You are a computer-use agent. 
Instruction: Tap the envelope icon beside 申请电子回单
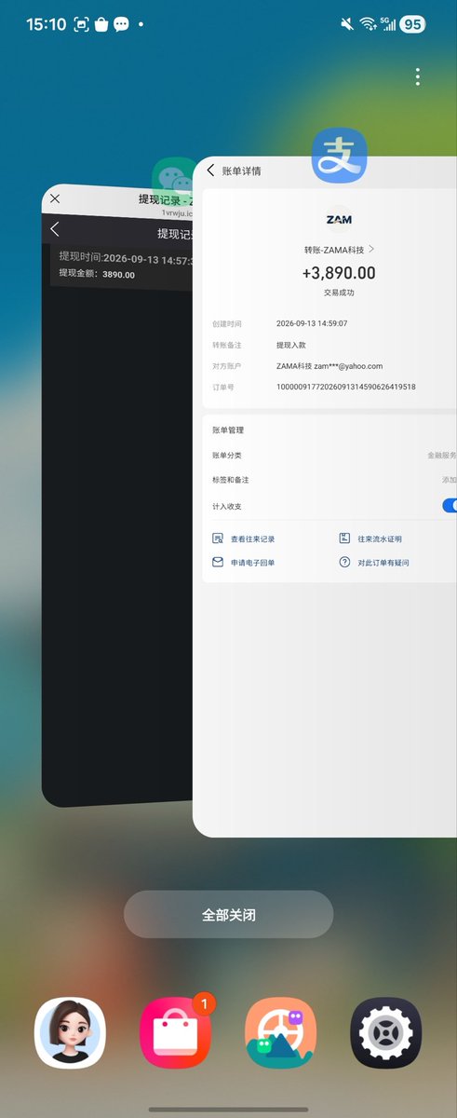[218, 563]
